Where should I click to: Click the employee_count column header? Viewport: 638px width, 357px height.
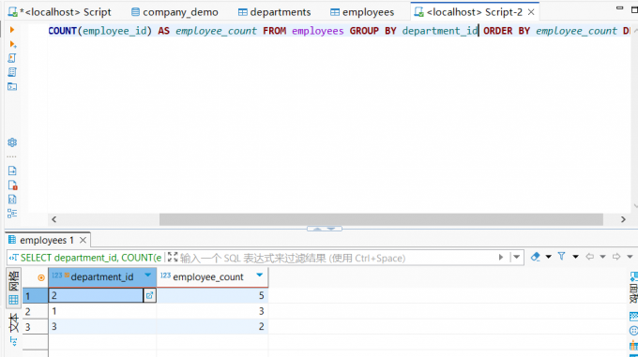pos(212,277)
